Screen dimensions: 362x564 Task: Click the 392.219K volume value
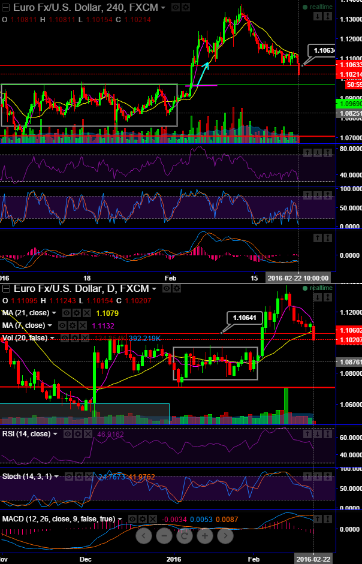coord(144,338)
